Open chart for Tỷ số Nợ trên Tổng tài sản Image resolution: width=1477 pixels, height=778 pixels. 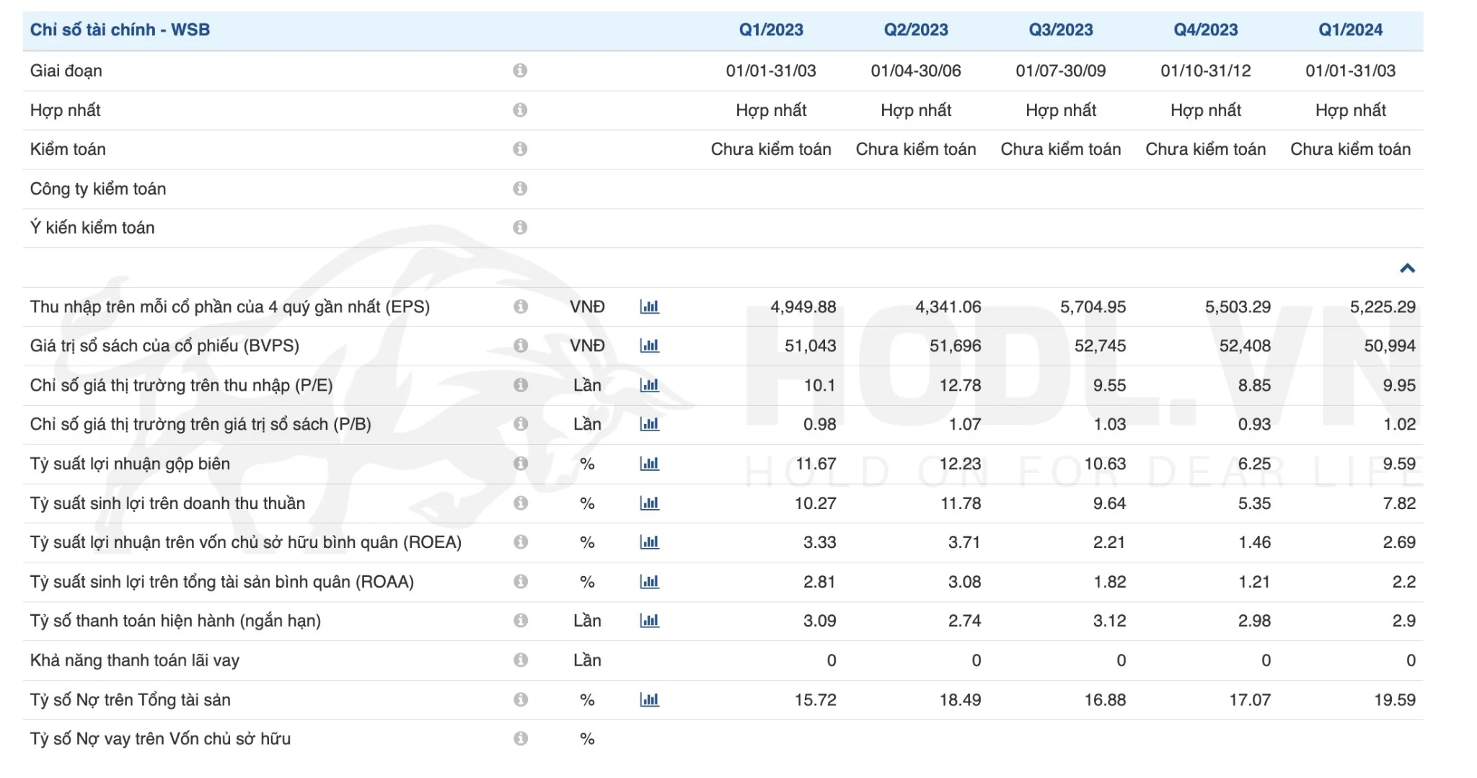click(x=650, y=699)
